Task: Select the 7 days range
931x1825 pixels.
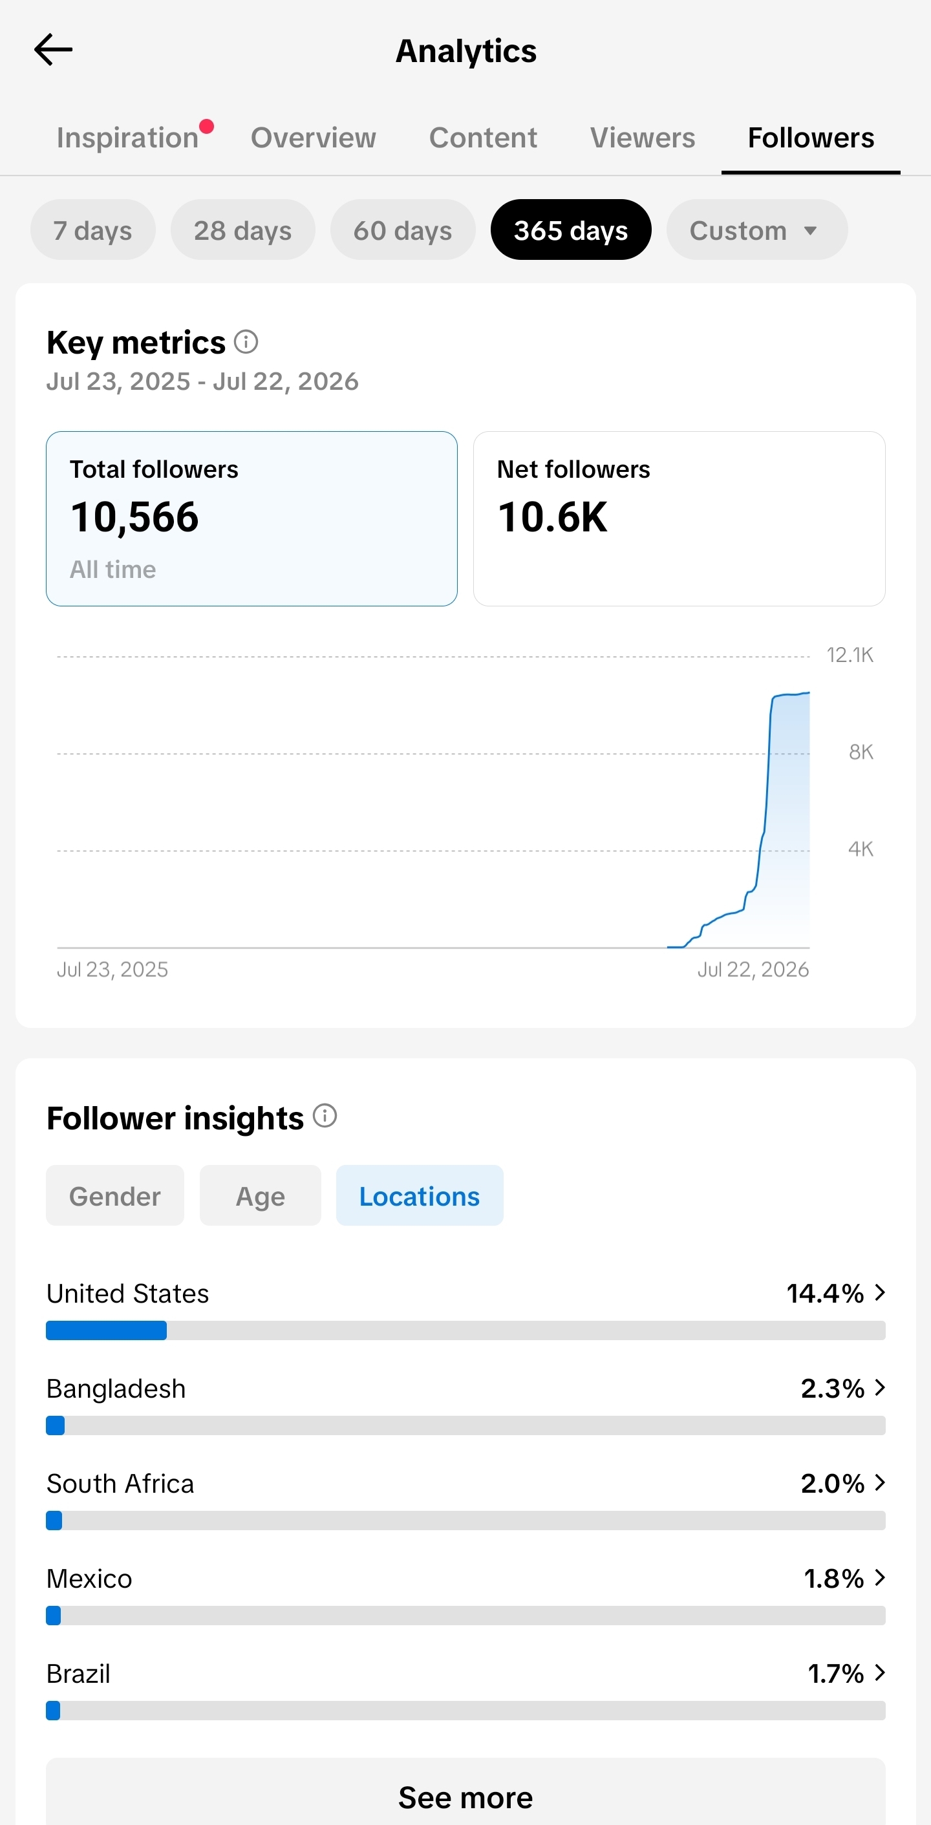Action: click(93, 229)
